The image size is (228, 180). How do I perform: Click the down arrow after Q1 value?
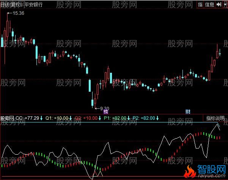(70, 118)
